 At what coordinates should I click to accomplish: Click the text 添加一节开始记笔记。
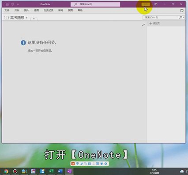coord(40,51)
